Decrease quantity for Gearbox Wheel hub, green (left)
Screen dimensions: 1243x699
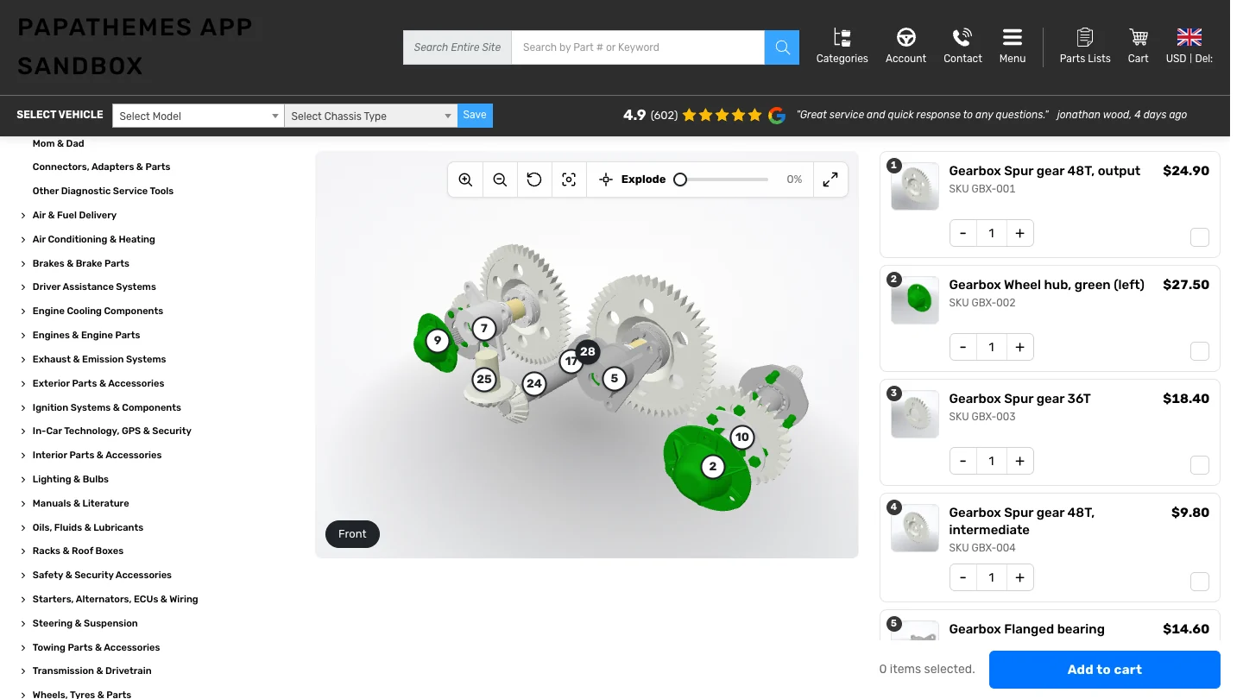coord(963,347)
